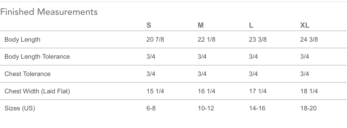Click the Chest Width (Laid Flat) label
347x128 pixels.
click(x=37, y=91)
